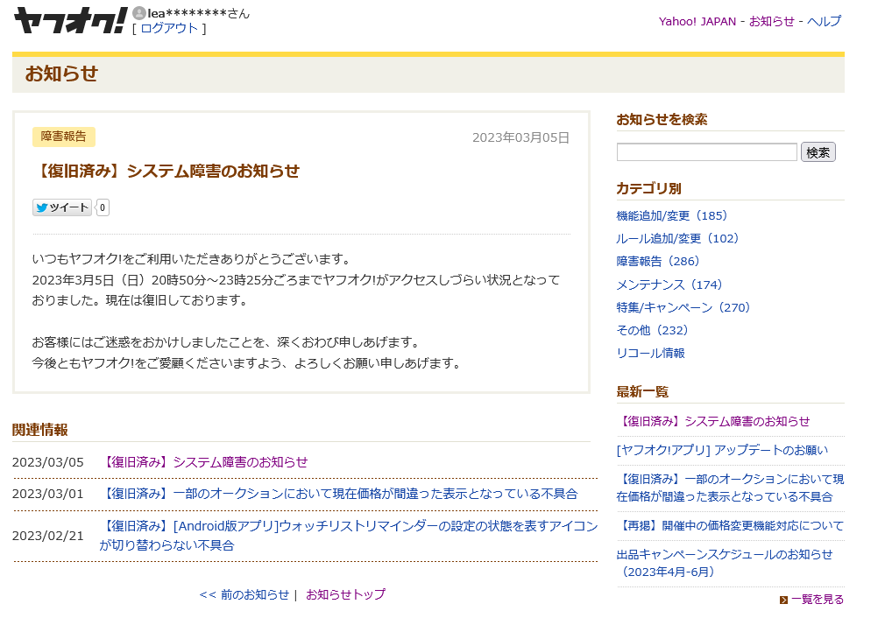The height and width of the screenshot is (618, 885).
Task: Click the article title 【復旧済み】システム障害のお知らせ
Action: coord(166,171)
